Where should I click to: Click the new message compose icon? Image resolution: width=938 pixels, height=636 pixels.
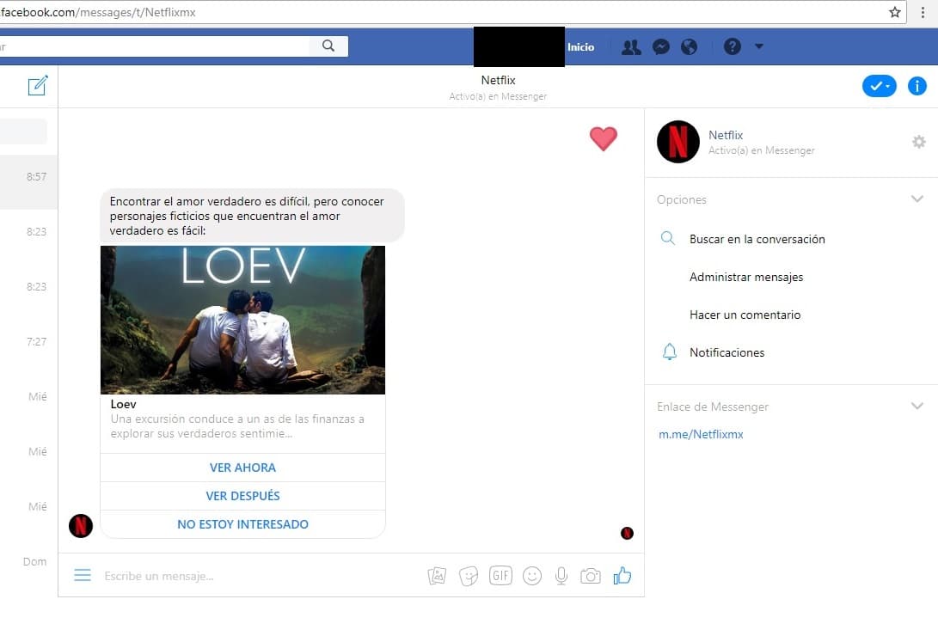(x=38, y=86)
